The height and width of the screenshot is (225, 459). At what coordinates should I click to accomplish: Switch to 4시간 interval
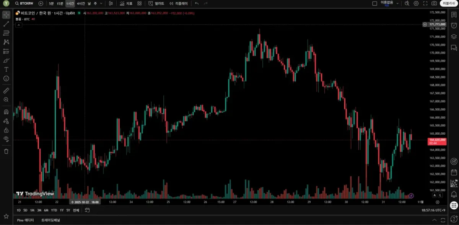[x=81, y=3]
